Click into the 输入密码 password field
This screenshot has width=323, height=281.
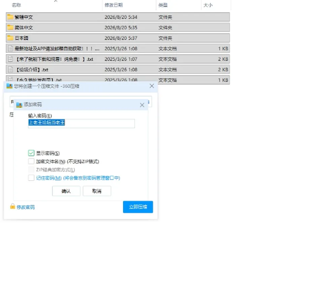[81, 123]
